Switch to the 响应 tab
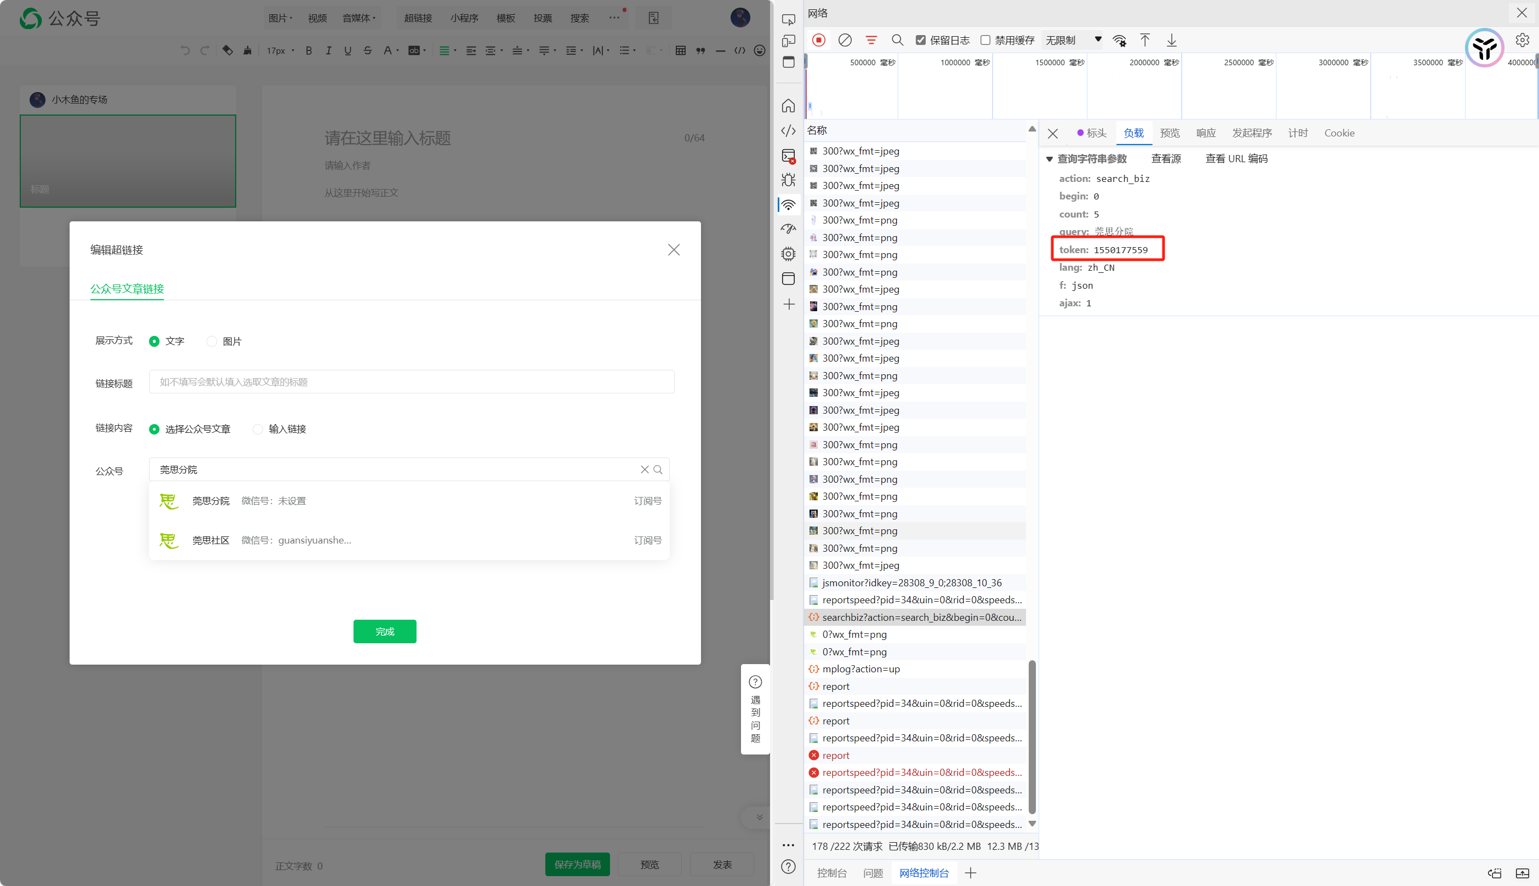This screenshot has height=886, width=1539. 1206,133
